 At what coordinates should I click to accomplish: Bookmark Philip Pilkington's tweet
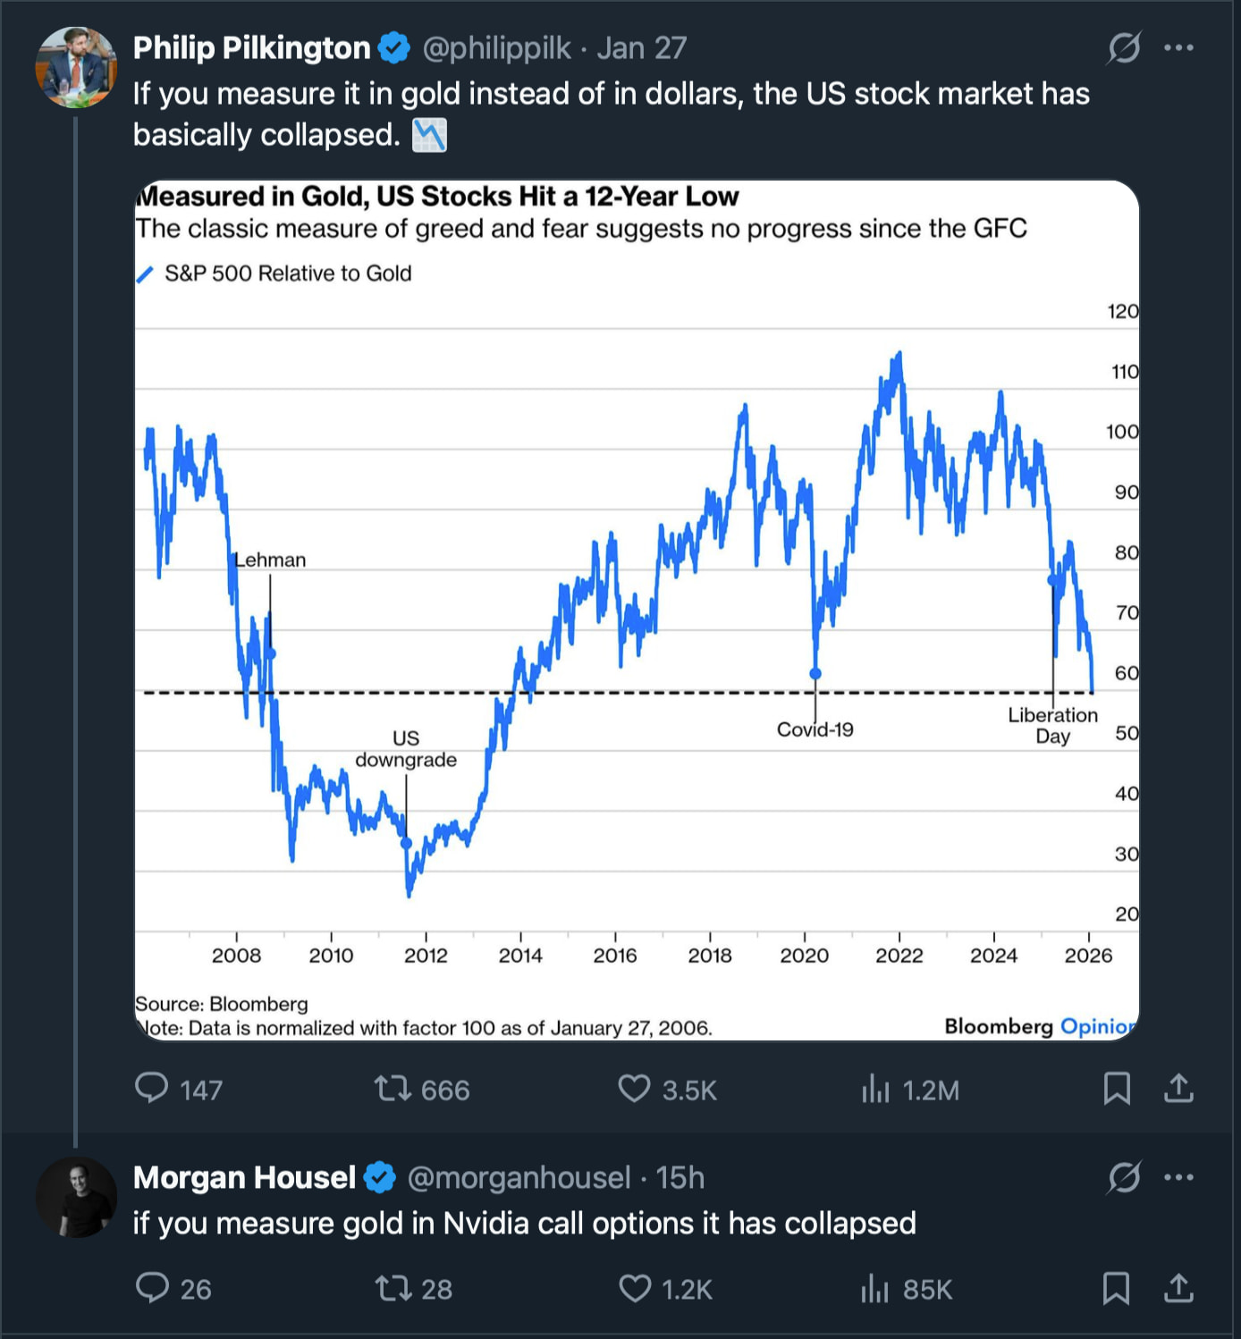point(1117,1089)
